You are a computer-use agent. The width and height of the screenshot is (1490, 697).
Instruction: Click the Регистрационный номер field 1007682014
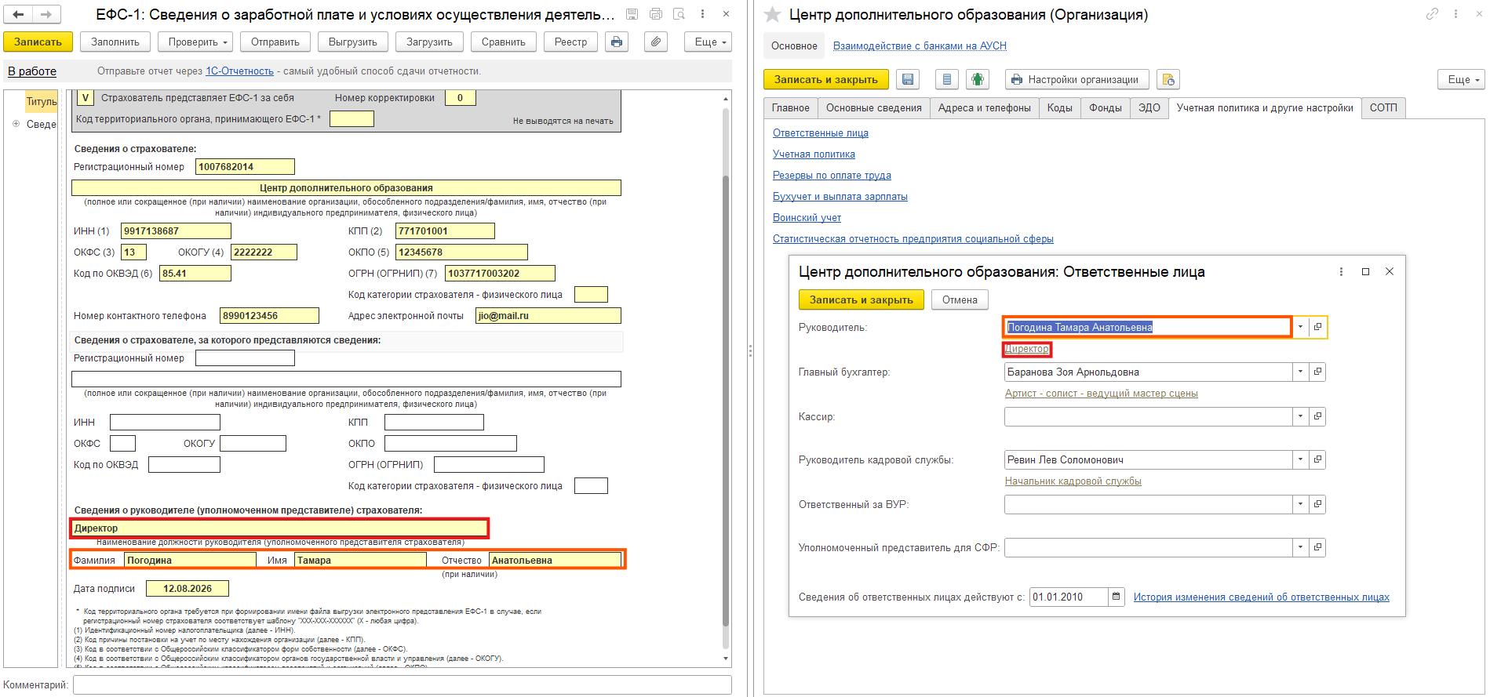tap(245, 166)
